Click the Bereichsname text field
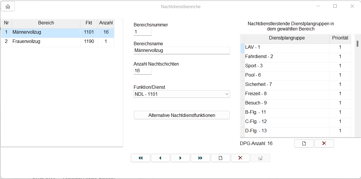The height and width of the screenshot is (179, 361). coord(182,50)
